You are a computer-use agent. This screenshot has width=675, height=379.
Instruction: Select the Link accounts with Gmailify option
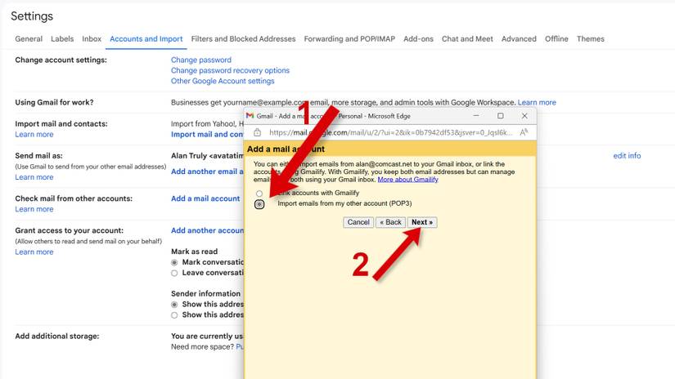point(259,194)
